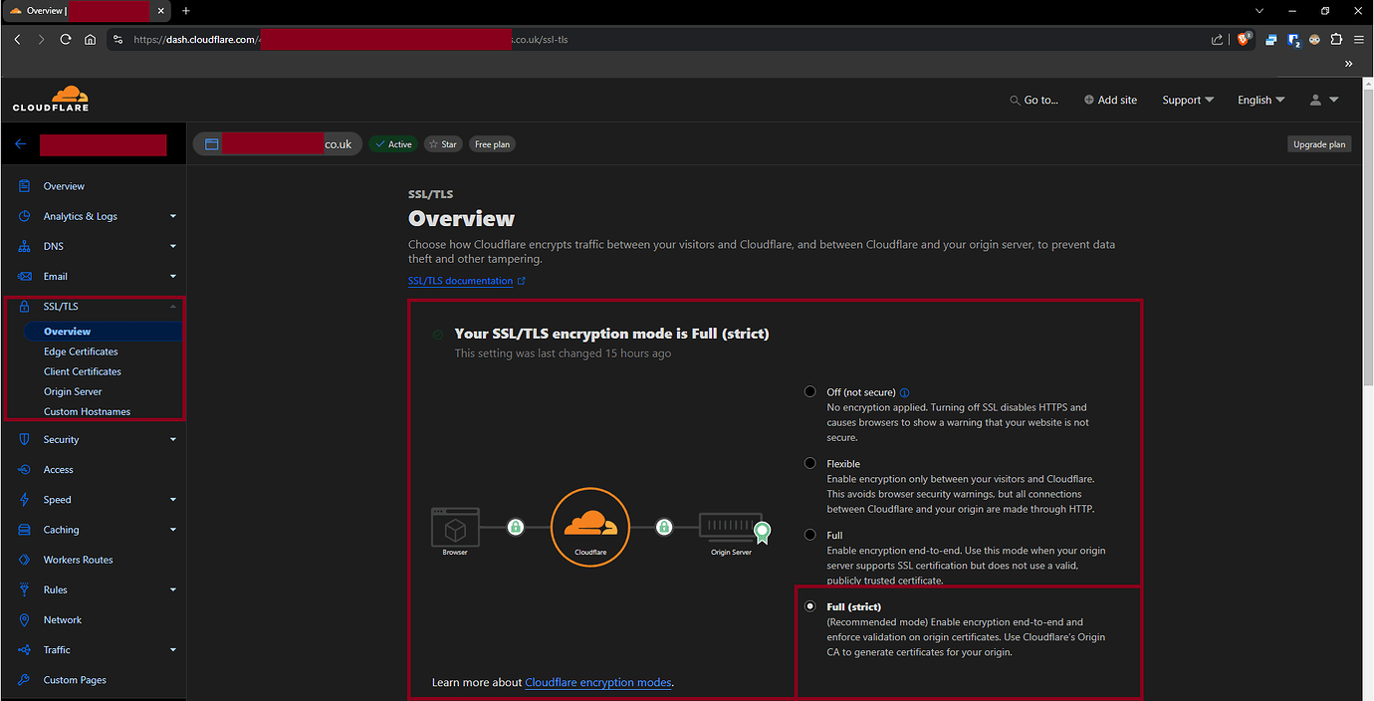Show hidden bookmarks via double-chevron
Image resolution: width=1374 pixels, height=701 pixels.
pyautogui.click(x=1349, y=64)
